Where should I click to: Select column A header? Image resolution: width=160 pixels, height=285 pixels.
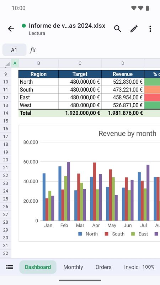tap(15, 63)
